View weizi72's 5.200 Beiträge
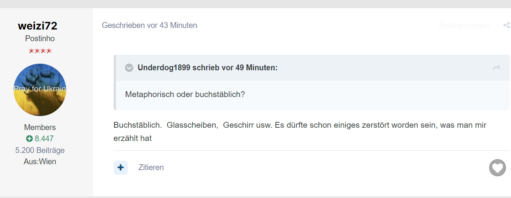This screenshot has height=198, width=511. [x=40, y=150]
